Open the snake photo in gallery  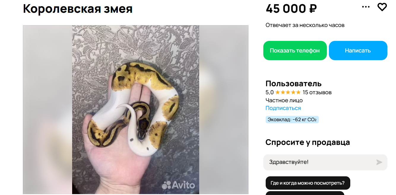[x=135, y=110]
